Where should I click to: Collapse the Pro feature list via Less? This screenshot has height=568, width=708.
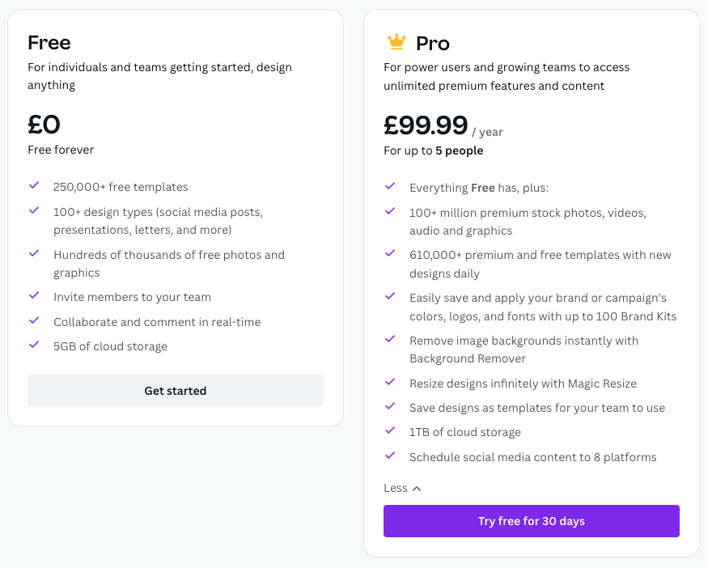(395, 488)
